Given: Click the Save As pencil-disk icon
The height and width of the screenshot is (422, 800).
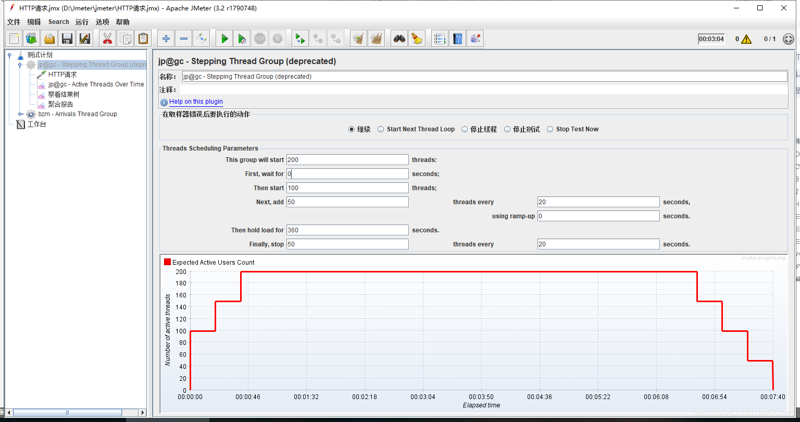Looking at the screenshot, I should pyautogui.click(x=84, y=39).
